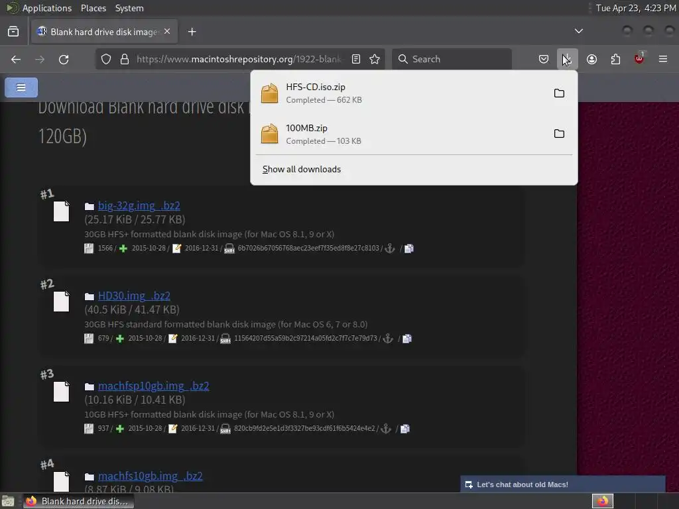Show containing folder for HFS-CD.iso.zip

[559, 93]
